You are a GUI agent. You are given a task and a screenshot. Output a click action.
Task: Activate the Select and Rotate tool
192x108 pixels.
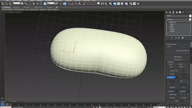(x=41, y=4)
